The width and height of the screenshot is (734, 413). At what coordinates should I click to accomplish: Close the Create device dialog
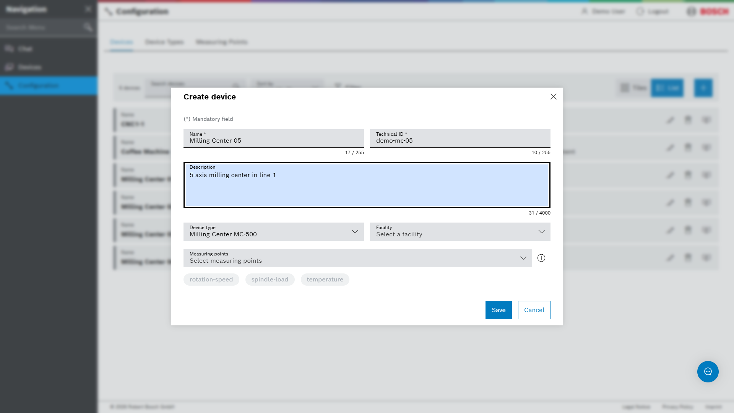[553, 97]
